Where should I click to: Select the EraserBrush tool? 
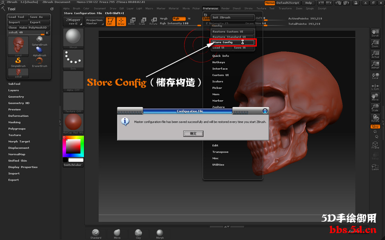pos(40,62)
